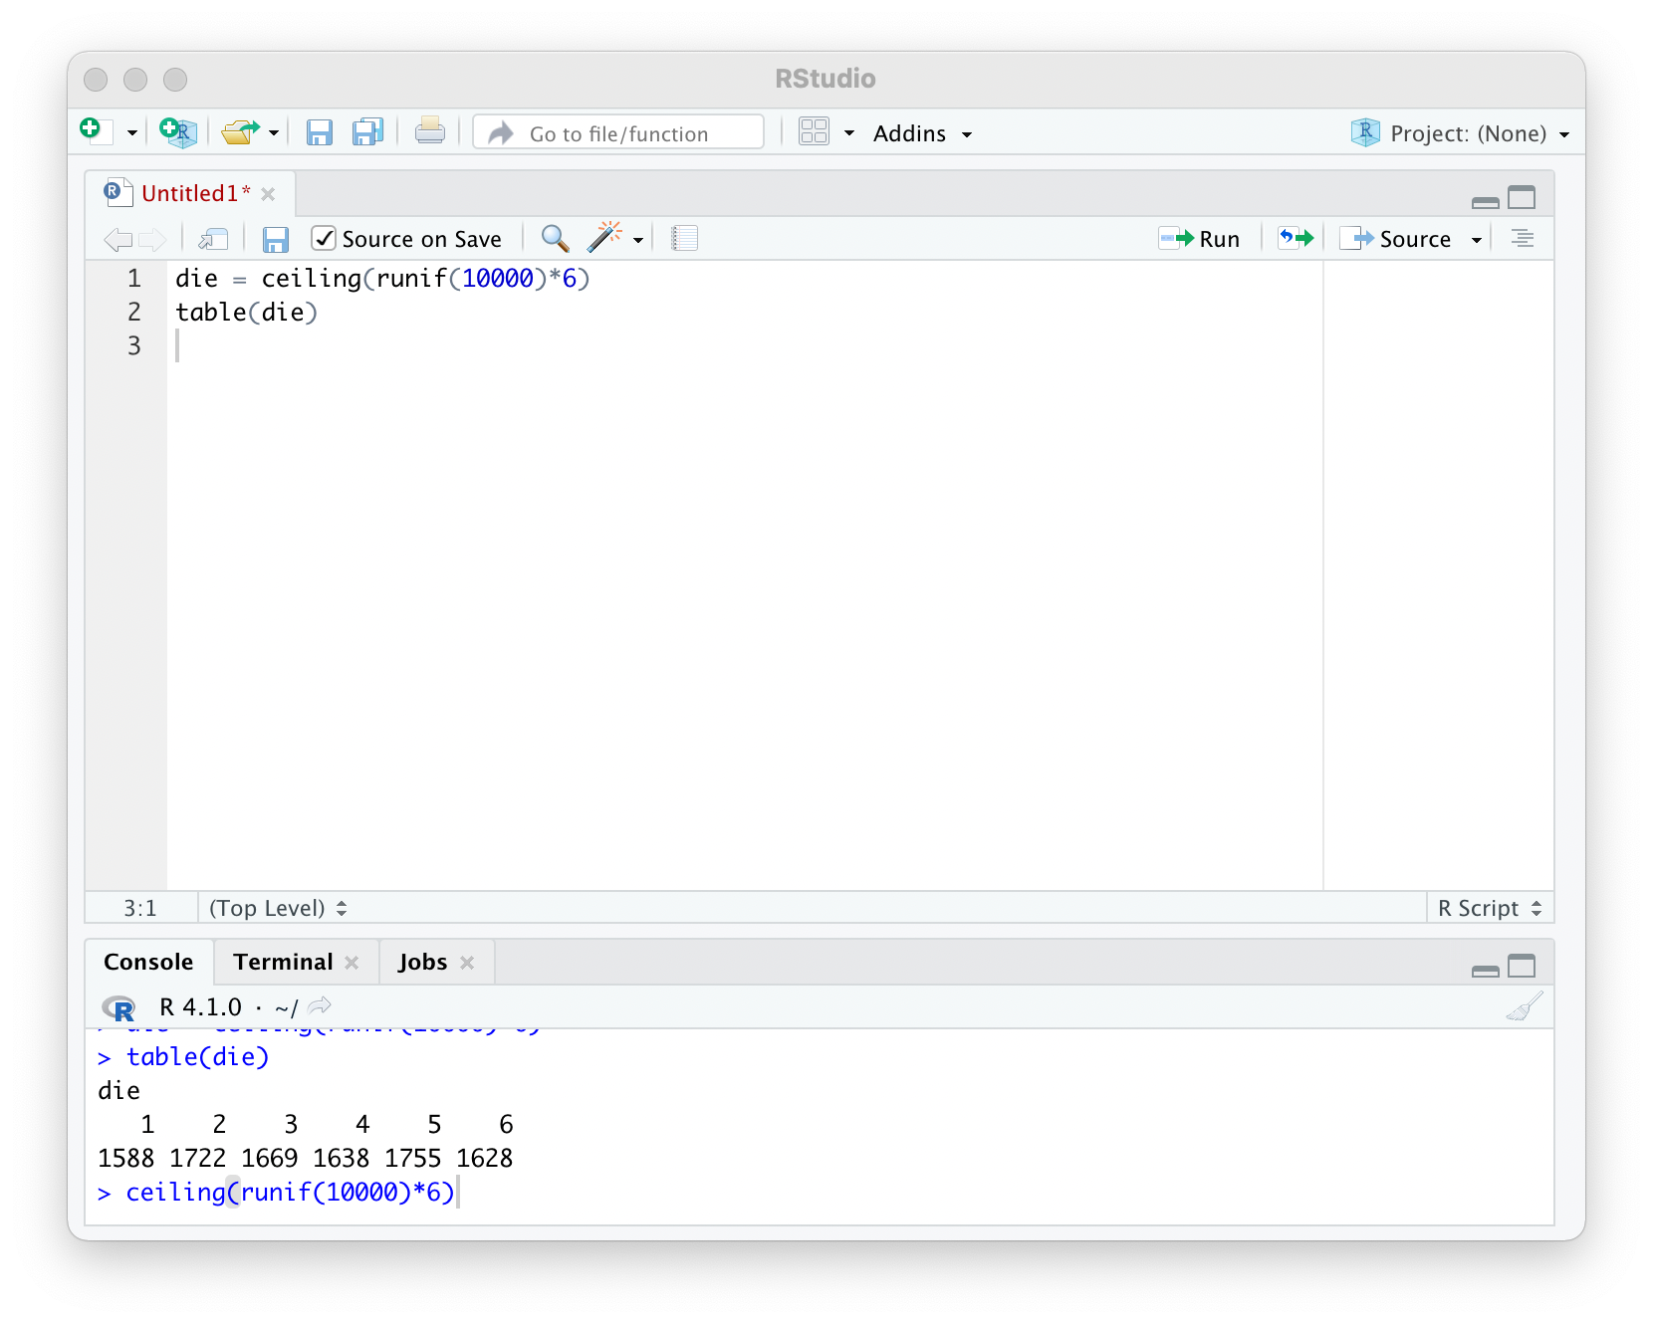The width and height of the screenshot is (1653, 1324).
Task: Click the 1755 count in console output
Action: pos(412,1159)
